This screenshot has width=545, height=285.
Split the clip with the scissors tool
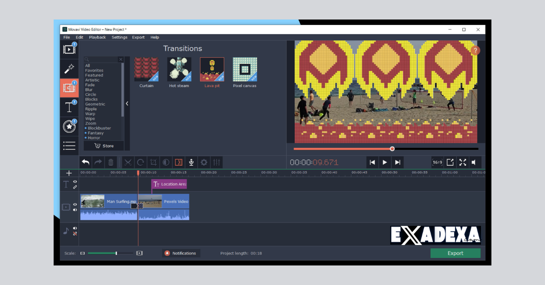coord(128,162)
